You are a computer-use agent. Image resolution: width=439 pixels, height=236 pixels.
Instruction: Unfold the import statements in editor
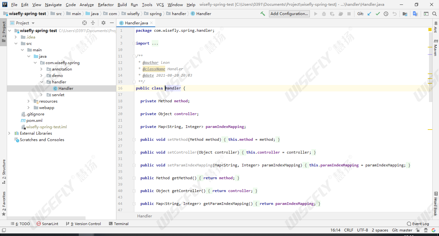134,43
